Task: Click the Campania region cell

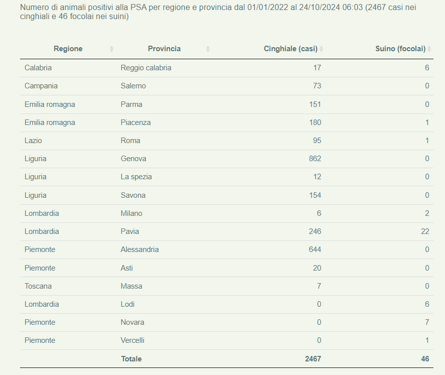Action: [x=41, y=86]
